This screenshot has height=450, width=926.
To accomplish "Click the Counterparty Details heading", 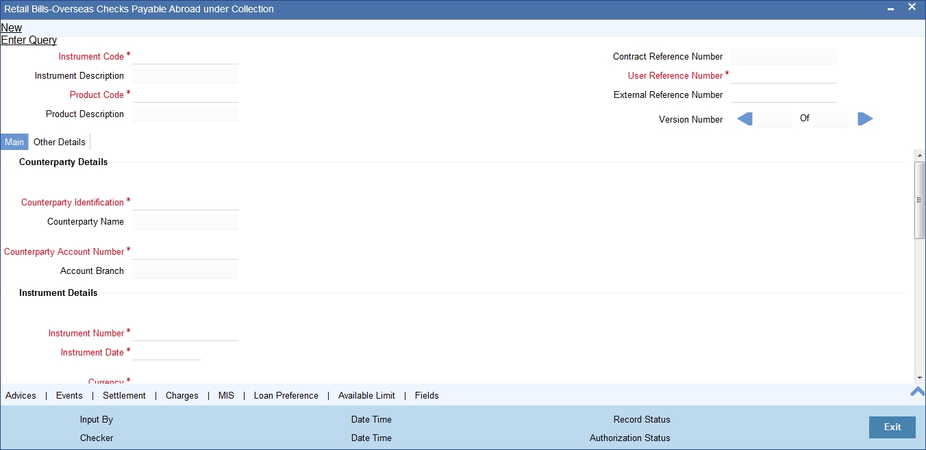I will tap(63, 162).
